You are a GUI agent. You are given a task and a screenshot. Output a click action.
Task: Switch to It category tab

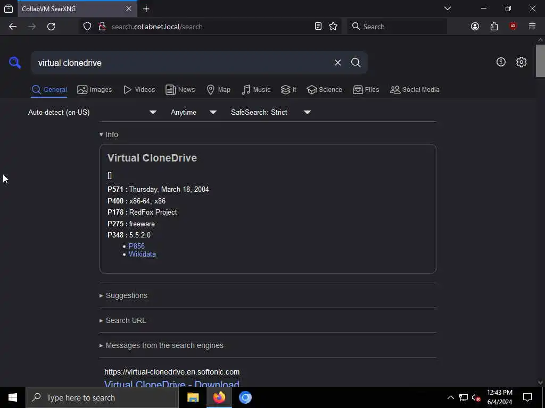(x=288, y=90)
